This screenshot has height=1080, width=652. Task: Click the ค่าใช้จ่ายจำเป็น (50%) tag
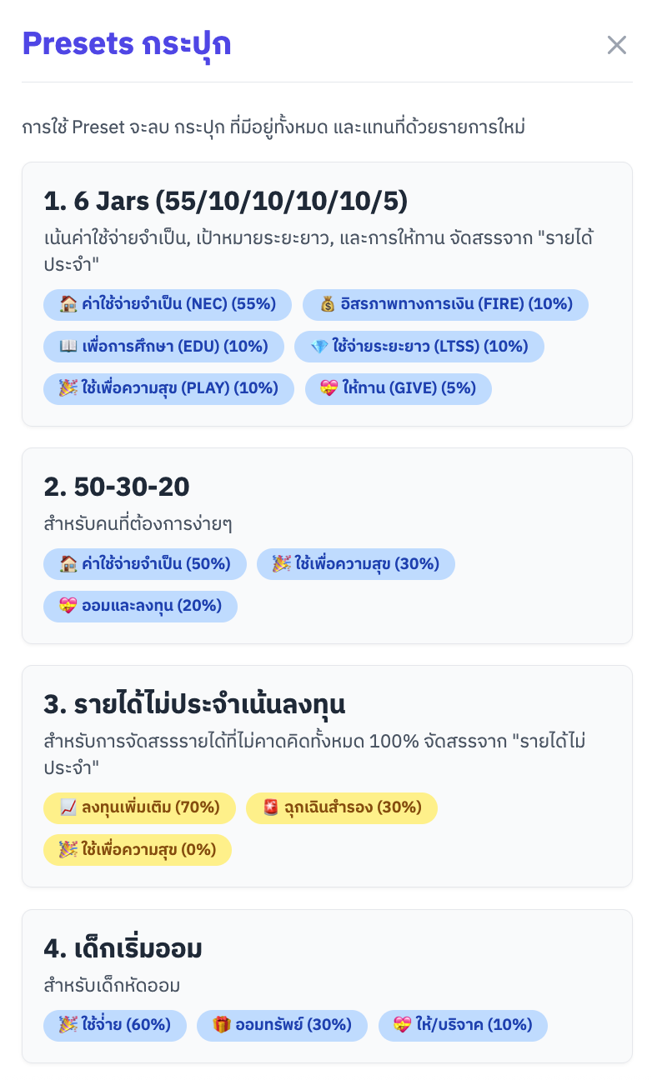[x=145, y=564]
